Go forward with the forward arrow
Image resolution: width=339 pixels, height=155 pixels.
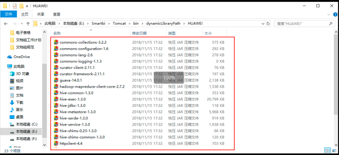15,24
